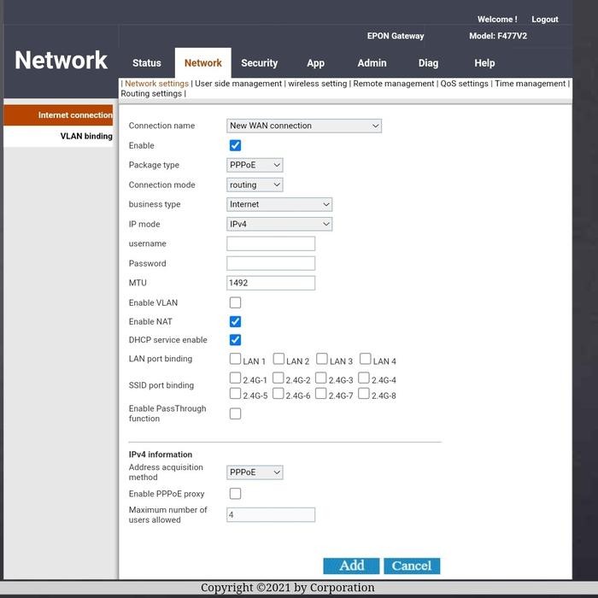Click the Add button
598x598 pixels.
(351, 566)
